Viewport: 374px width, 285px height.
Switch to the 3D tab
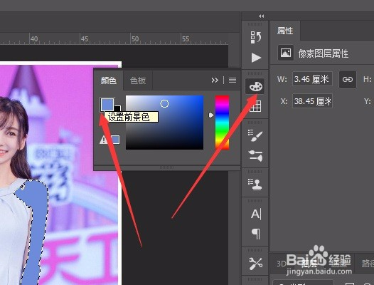click(282, 264)
